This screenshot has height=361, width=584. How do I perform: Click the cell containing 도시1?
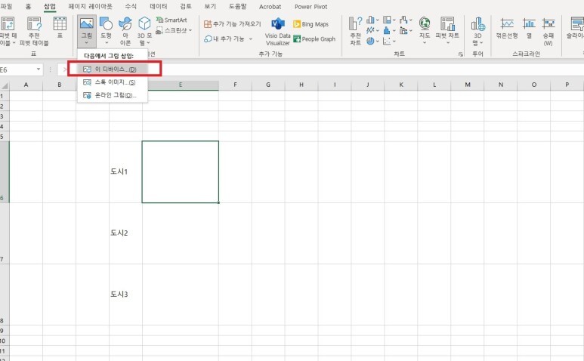click(125, 172)
